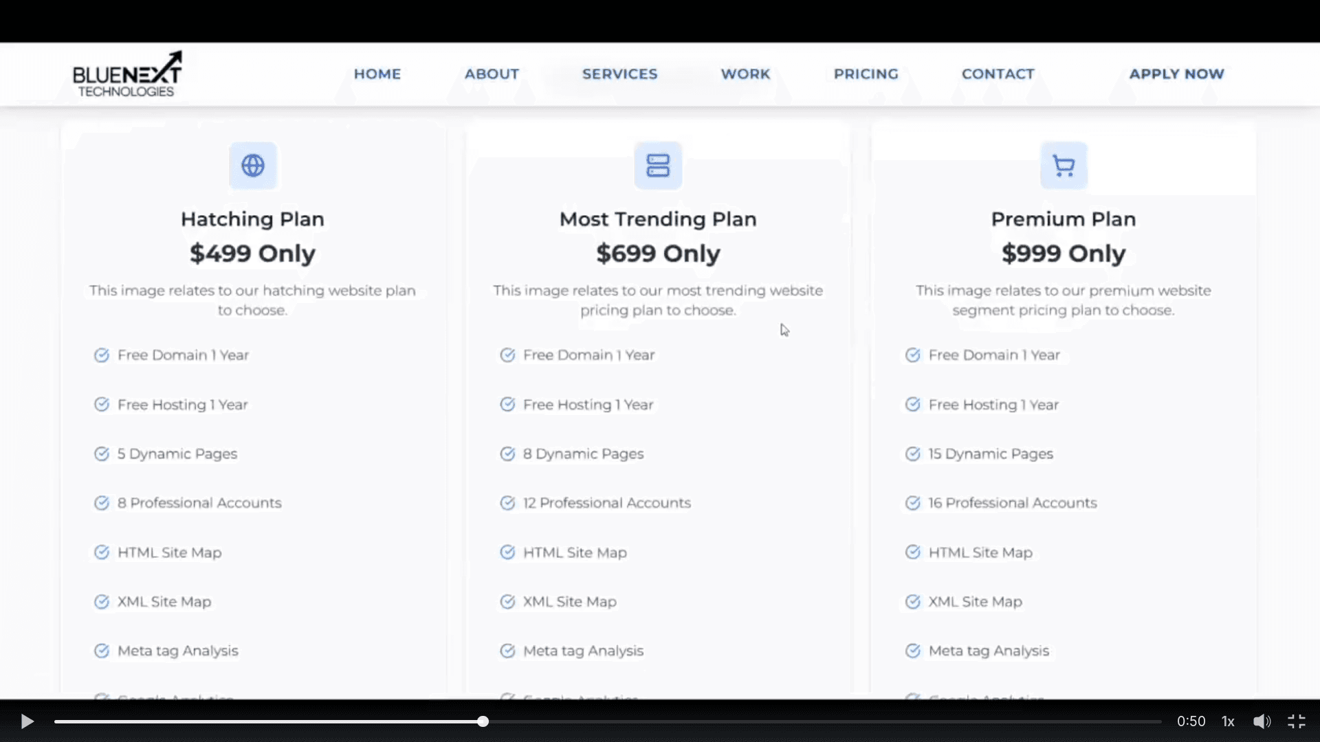Open the 1x playback speed control

(x=1228, y=721)
